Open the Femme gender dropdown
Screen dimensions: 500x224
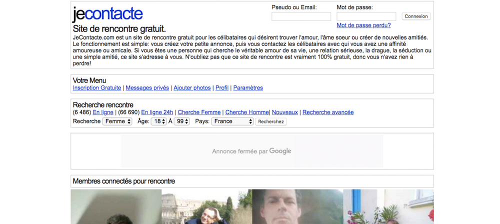[117, 121]
